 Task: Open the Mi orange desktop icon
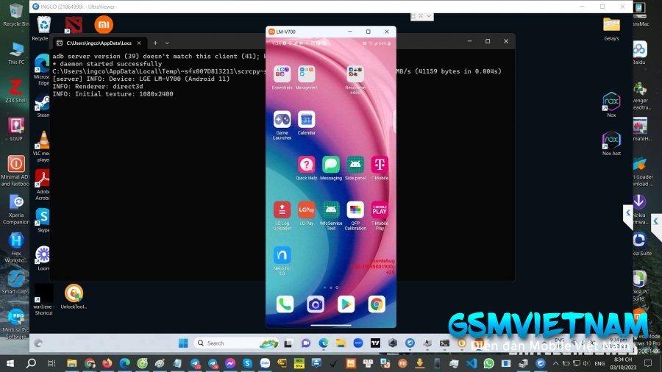[104, 24]
